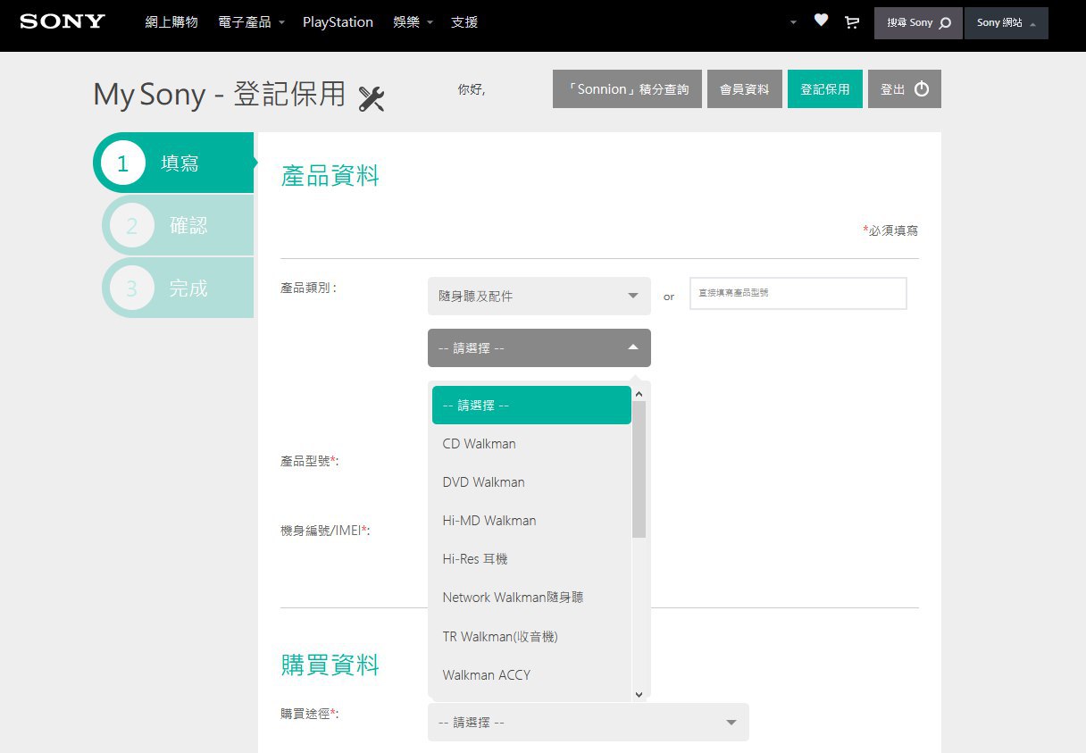Collapse the open -- 請選擇 -- subcategory dropdown

[539, 347]
